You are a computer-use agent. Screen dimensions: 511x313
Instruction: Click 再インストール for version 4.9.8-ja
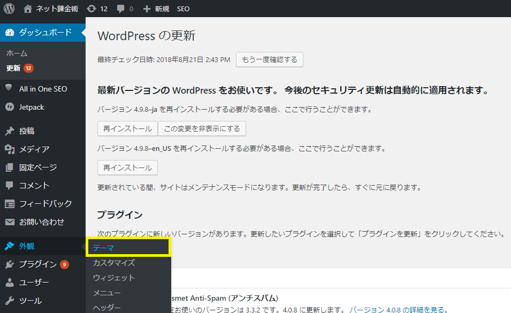(127, 128)
